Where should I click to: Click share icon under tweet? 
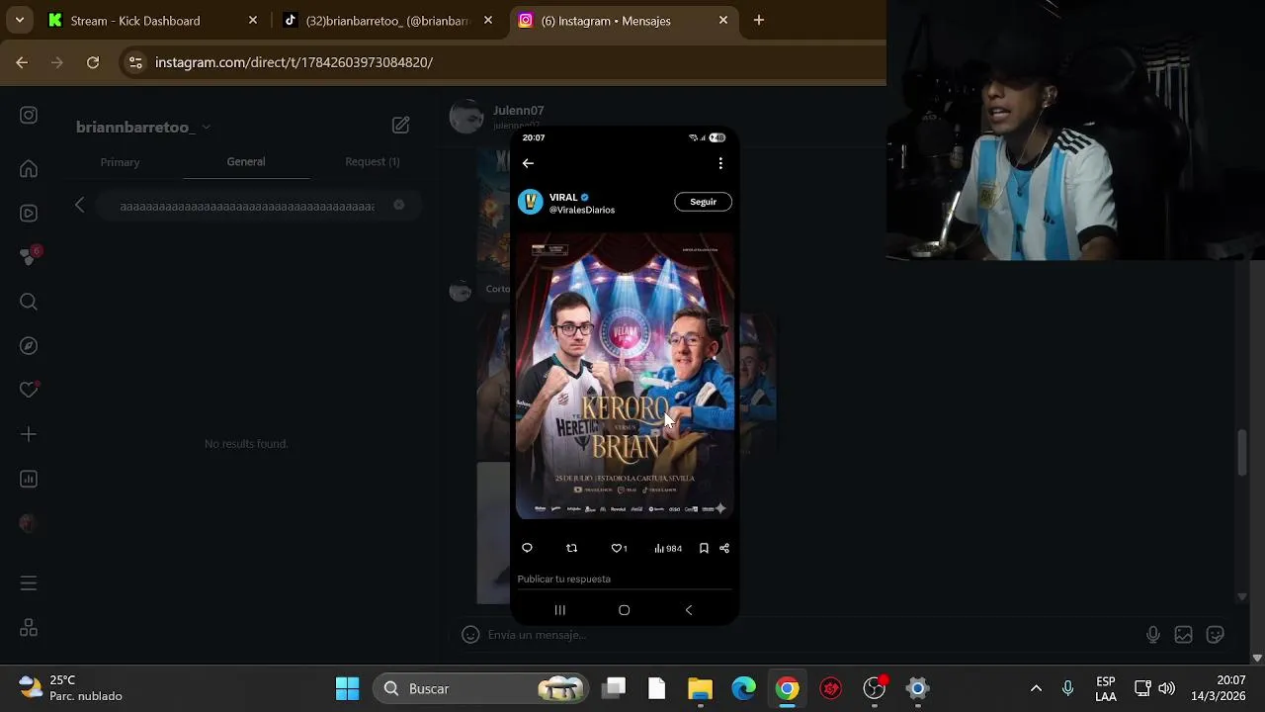pos(724,548)
